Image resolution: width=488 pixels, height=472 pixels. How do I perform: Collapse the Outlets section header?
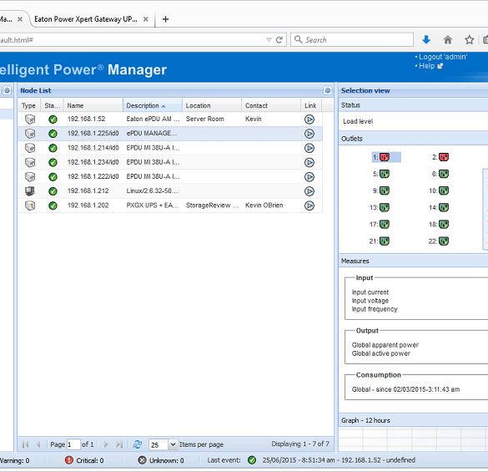coord(413,139)
